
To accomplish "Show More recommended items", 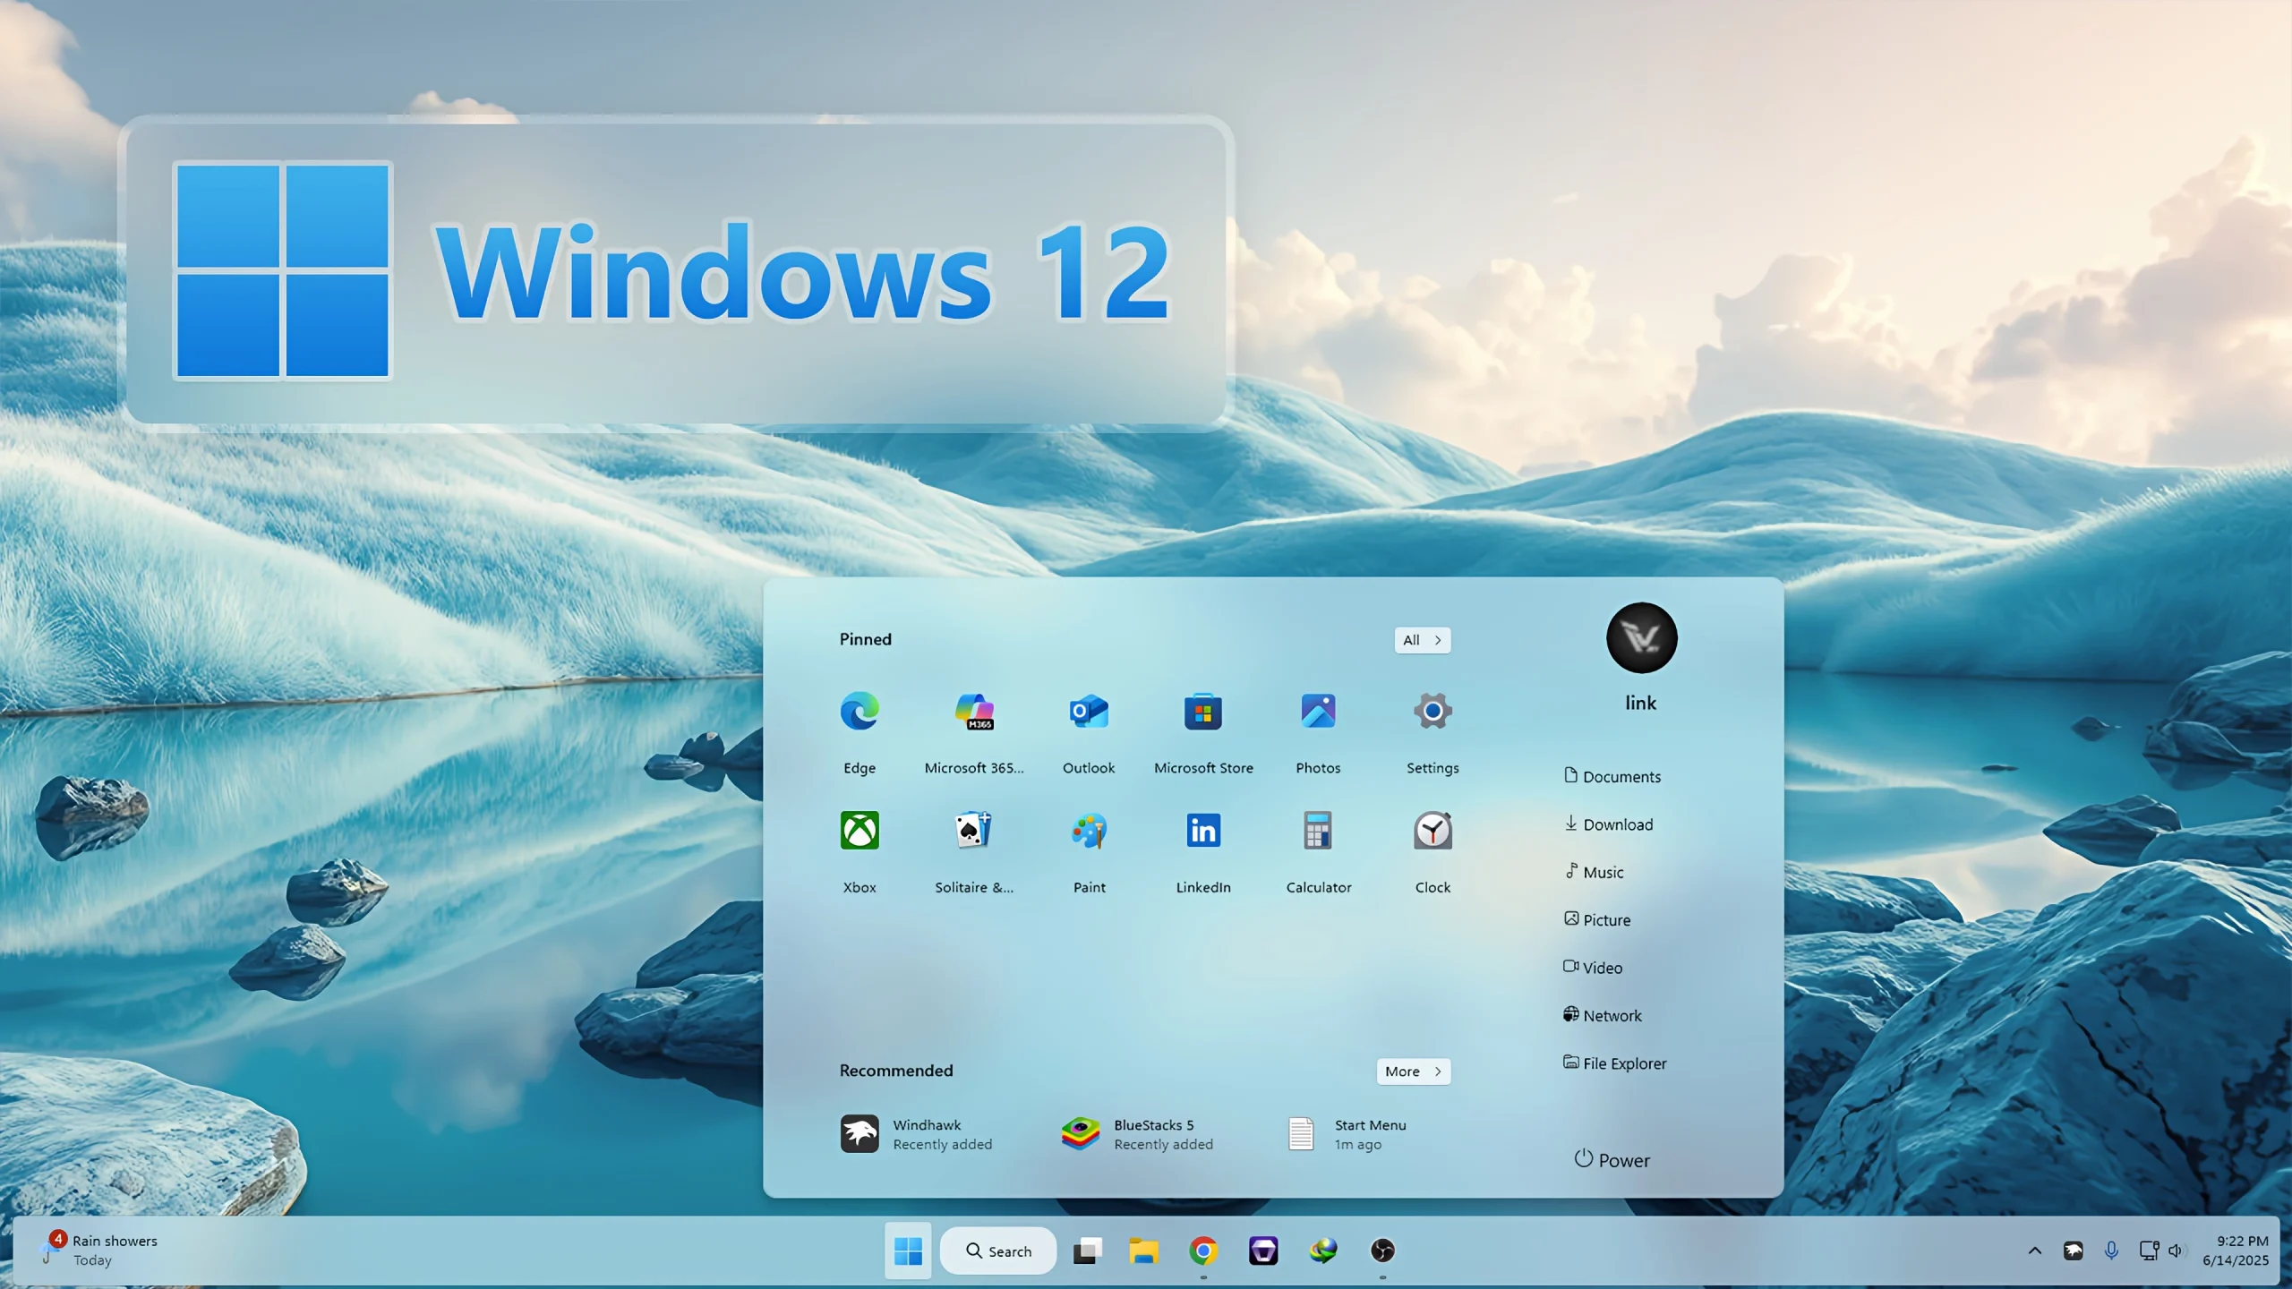I will click(x=1413, y=1071).
